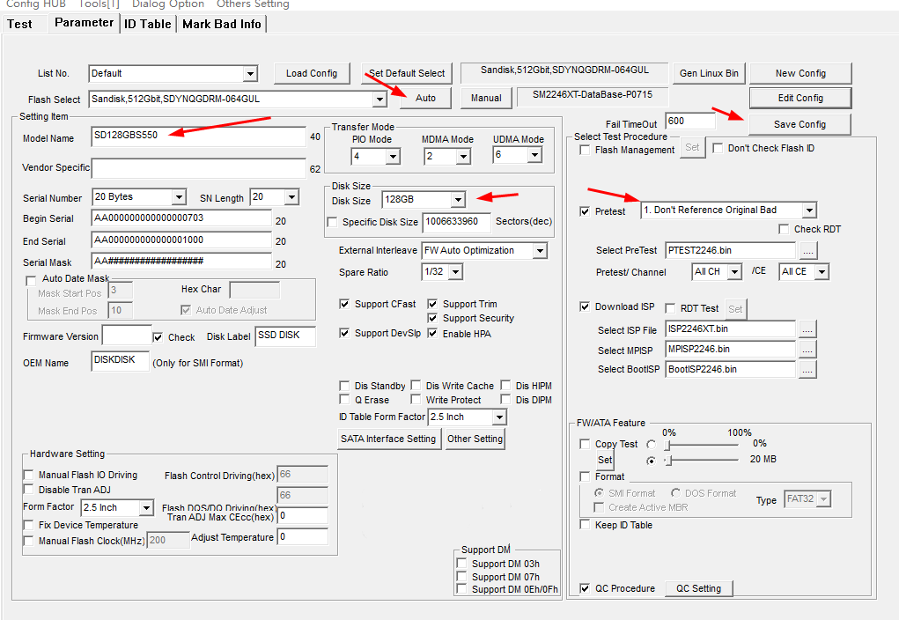Select the Copy Test percent radio button

(651, 444)
